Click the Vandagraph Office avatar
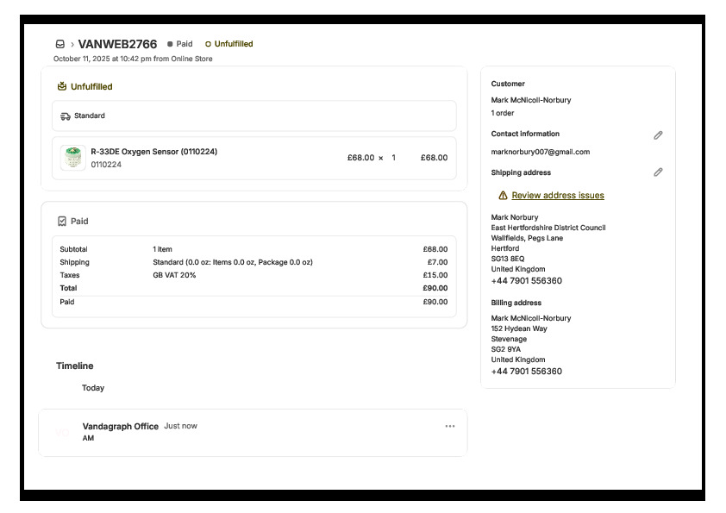 (63, 432)
